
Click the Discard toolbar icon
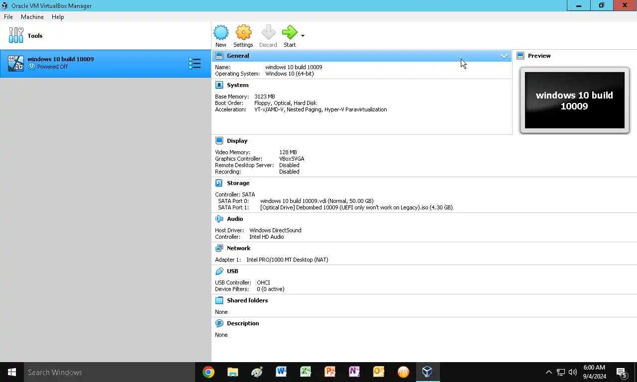tap(268, 33)
